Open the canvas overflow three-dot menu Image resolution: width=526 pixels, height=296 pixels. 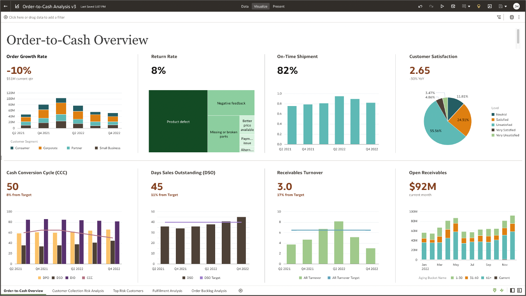coord(519,17)
